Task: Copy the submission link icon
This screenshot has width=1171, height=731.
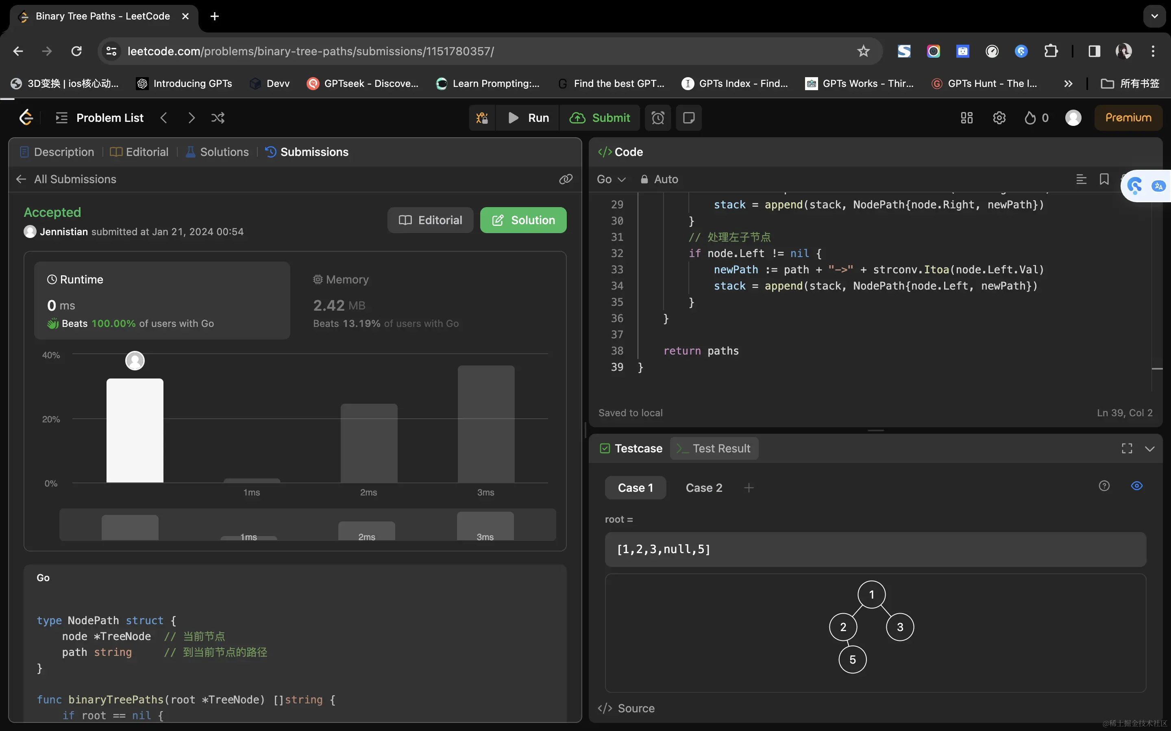Action: tap(566, 180)
